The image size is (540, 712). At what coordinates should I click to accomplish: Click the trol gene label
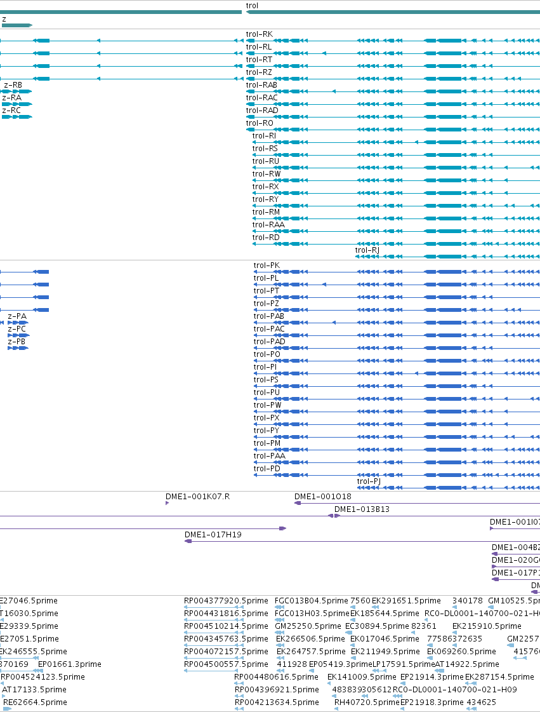pyautogui.click(x=252, y=6)
